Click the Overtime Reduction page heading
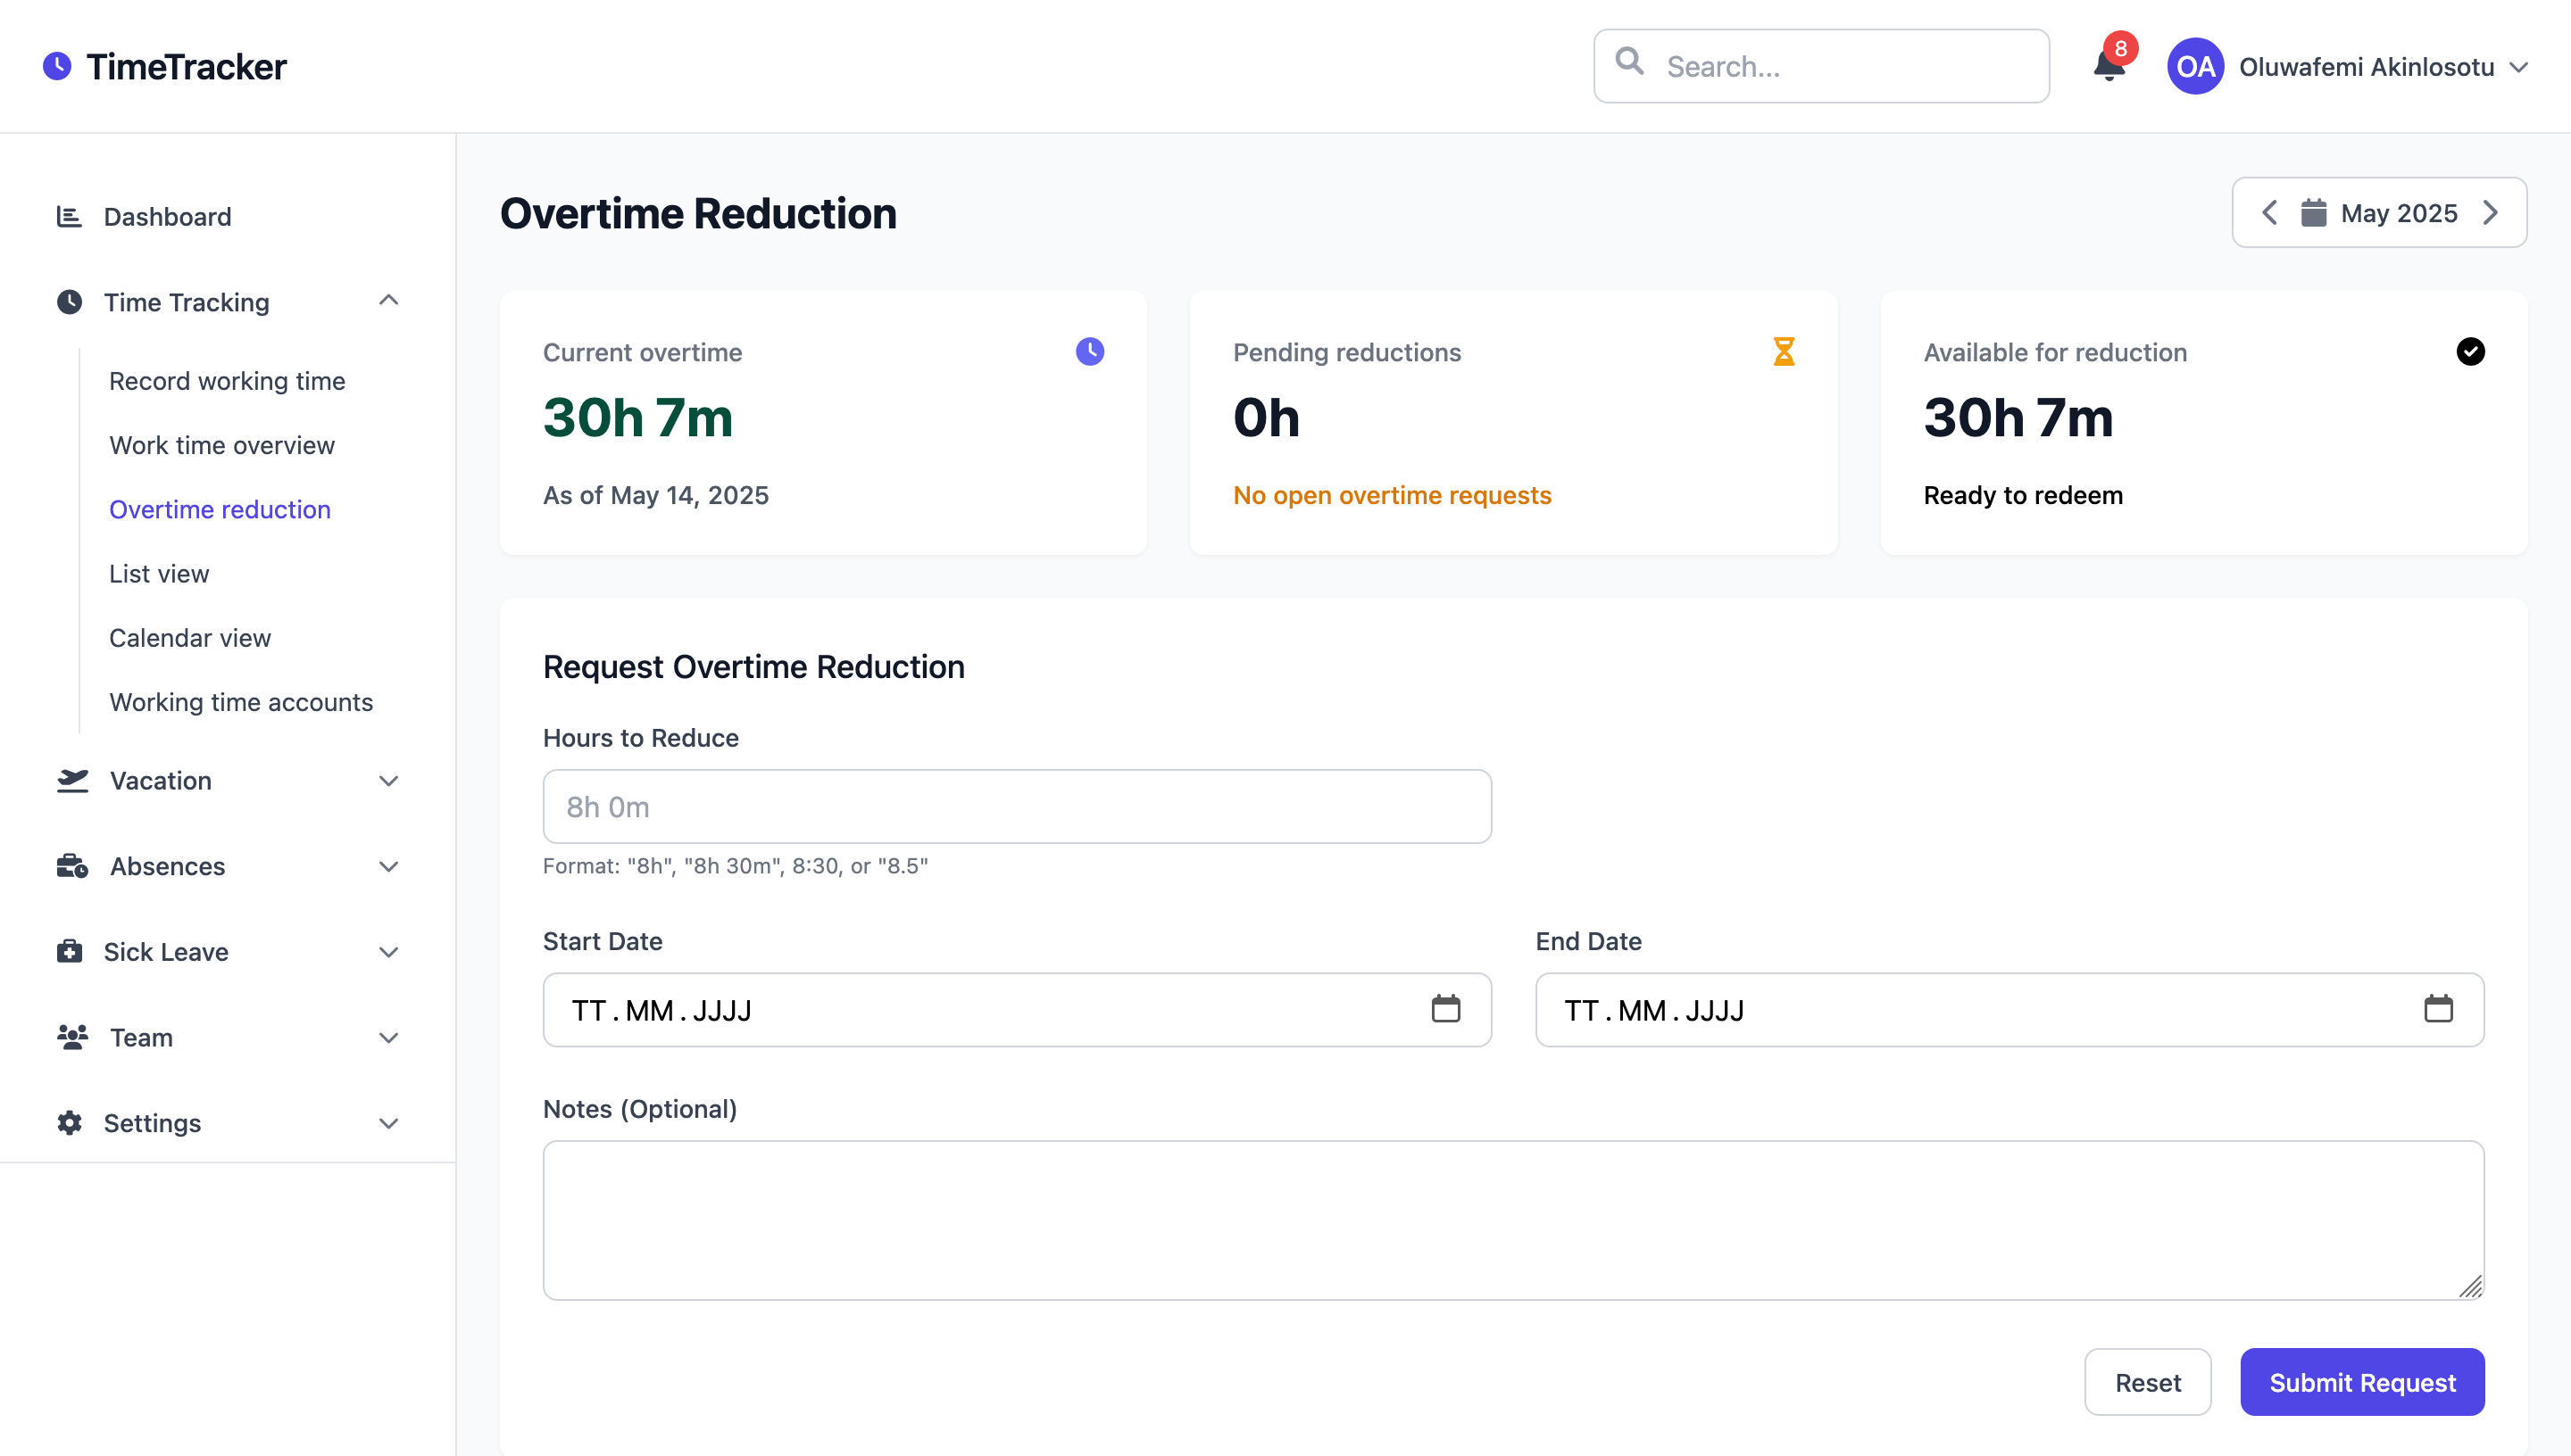Screen dimensions: 2571x1456 pyautogui.click(x=698, y=213)
